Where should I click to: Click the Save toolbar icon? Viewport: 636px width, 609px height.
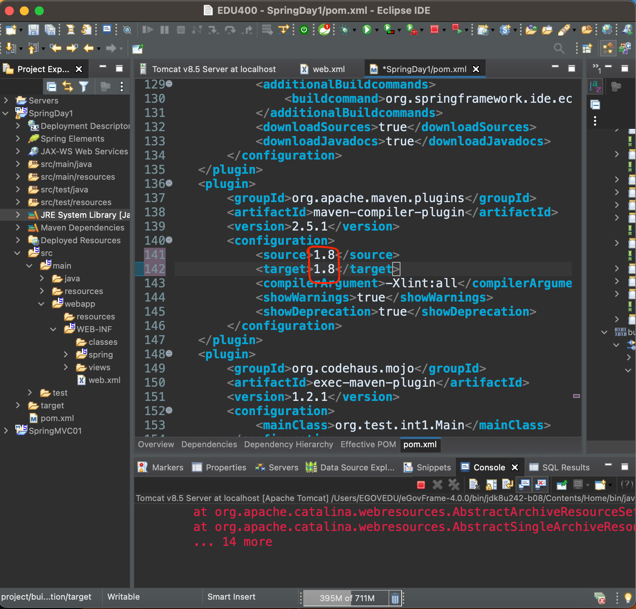tap(34, 30)
